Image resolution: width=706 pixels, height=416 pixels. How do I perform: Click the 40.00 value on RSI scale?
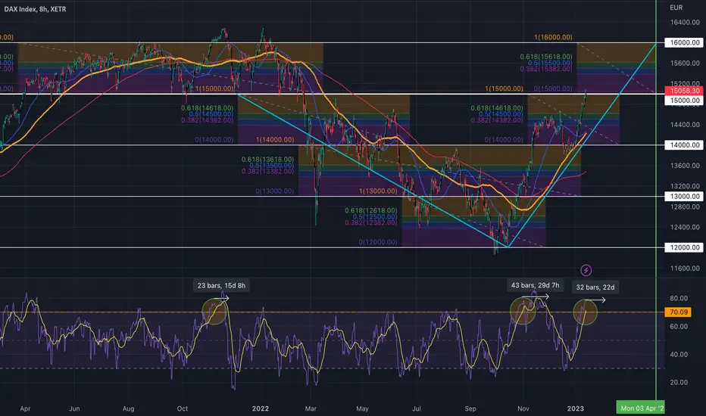coord(679,355)
